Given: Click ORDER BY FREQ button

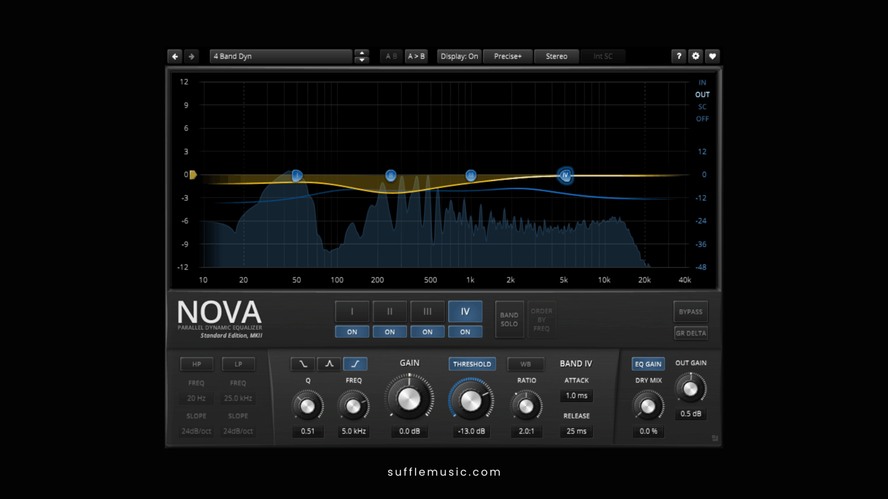Looking at the screenshot, I should 542,319.
